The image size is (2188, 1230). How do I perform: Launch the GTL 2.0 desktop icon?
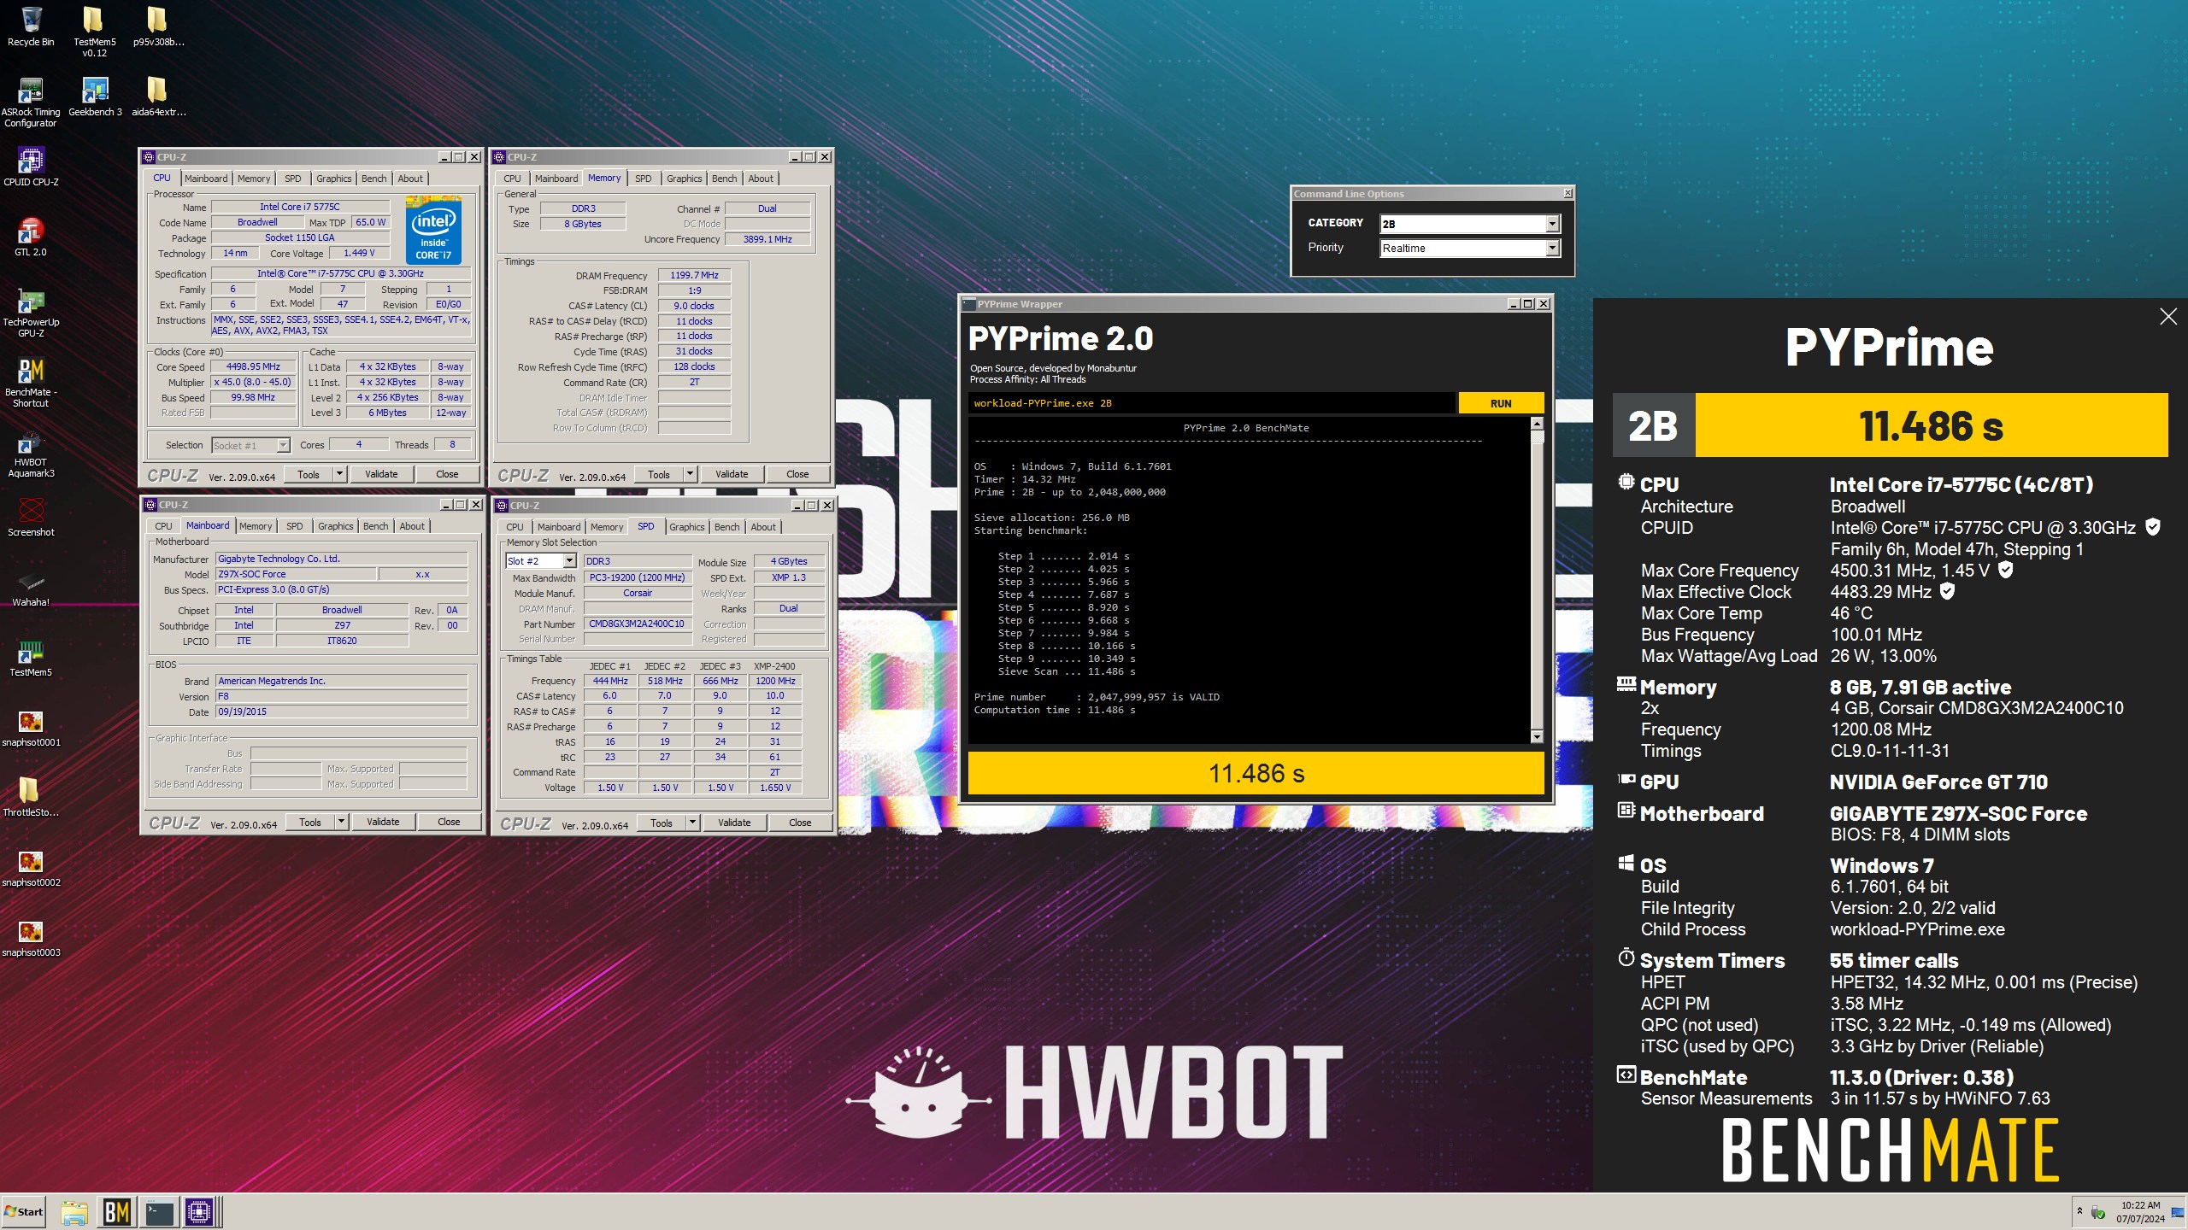pyautogui.click(x=31, y=237)
